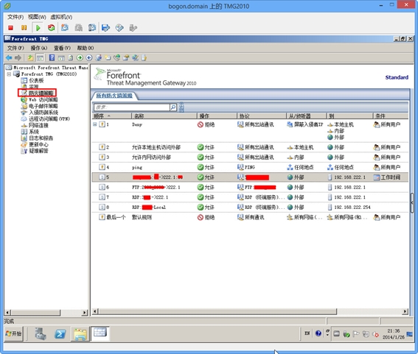Open 帮助(H) menu in Forefront TMG
The width and height of the screenshot is (418, 354).
tap(86, 48)
